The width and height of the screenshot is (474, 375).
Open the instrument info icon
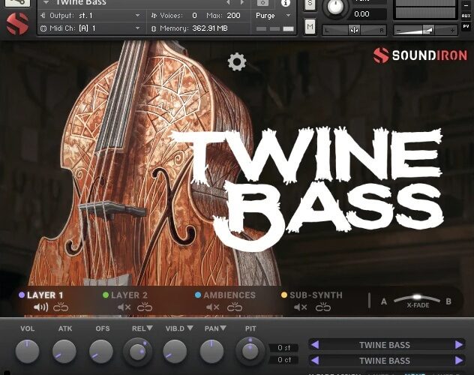pyautogui.click(x=285, y=3)
